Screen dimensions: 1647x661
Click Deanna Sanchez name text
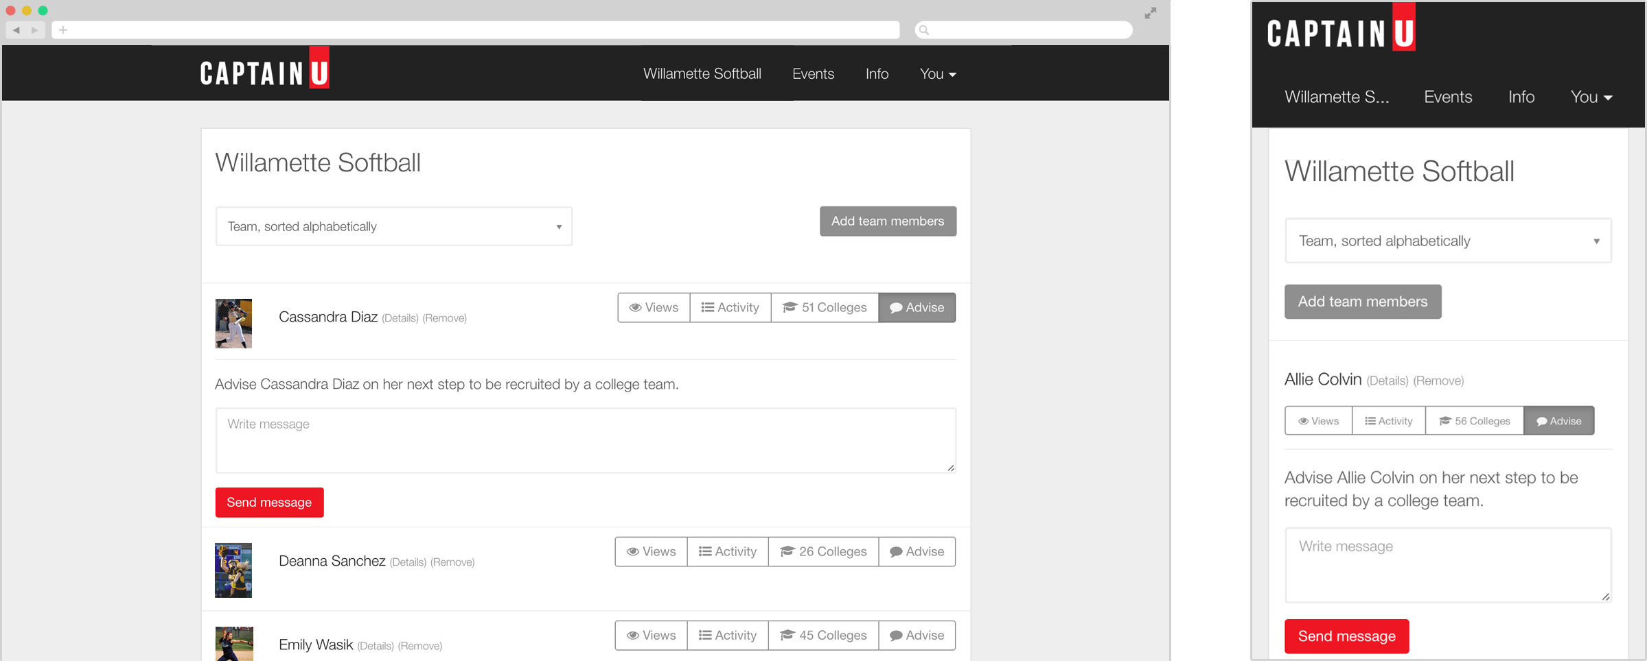[332, 561]
